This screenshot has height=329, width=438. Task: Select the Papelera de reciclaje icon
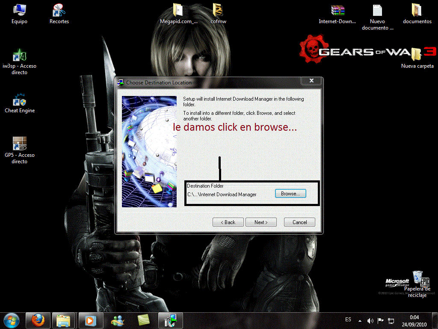(x=418, y=278)
